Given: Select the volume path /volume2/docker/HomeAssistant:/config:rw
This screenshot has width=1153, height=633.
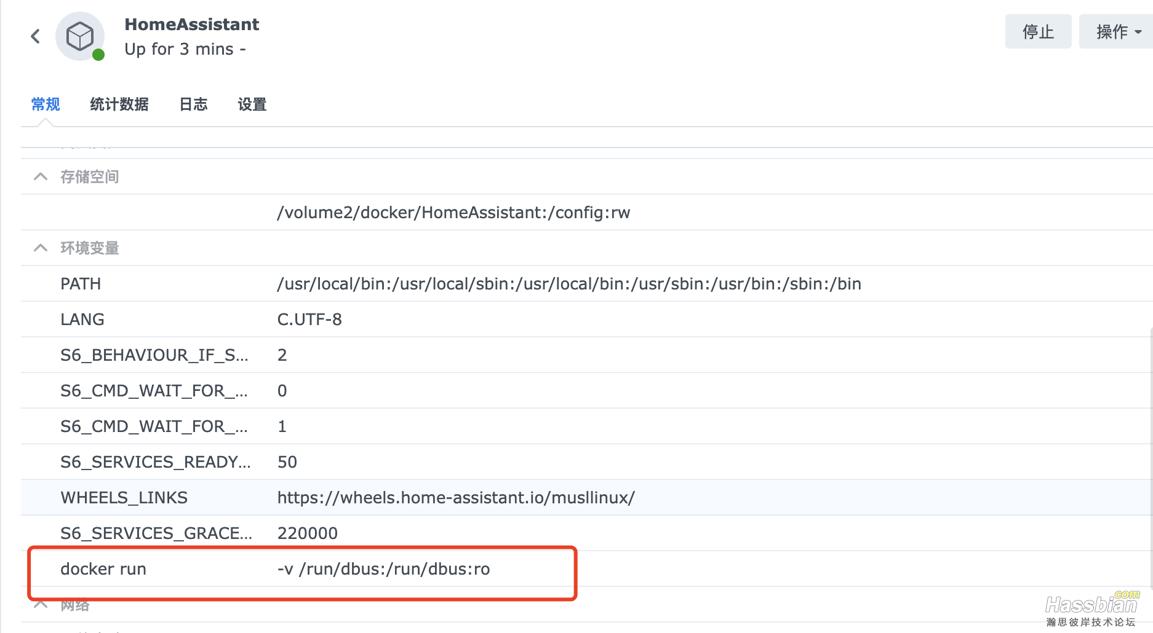Looking at the screenshot, I should pos(453,213).
